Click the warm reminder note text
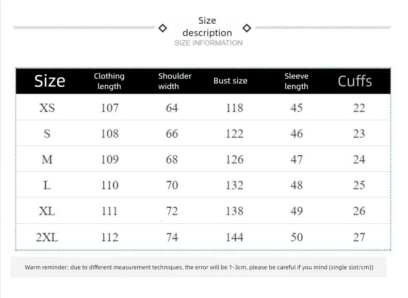408x298 pixels. (199, 268)
